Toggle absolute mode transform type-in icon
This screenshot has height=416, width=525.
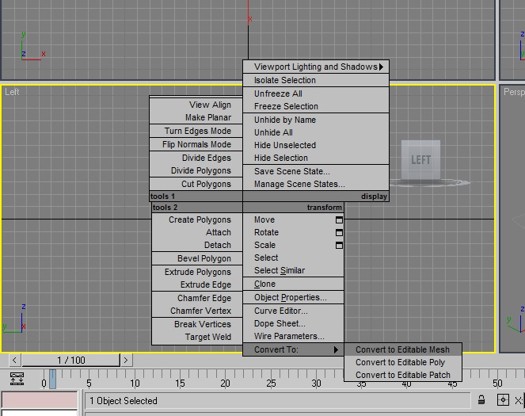point(503,400)
